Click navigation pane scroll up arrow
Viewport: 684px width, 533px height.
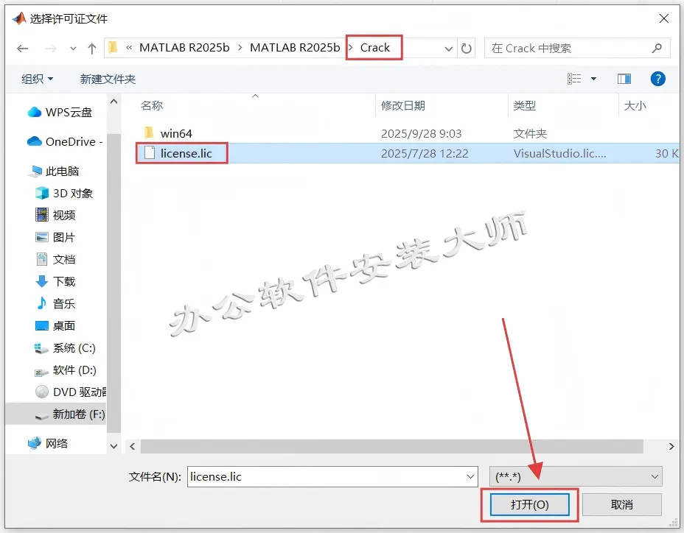114,102
